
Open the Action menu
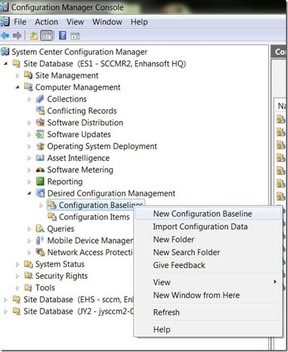(46, 22)
